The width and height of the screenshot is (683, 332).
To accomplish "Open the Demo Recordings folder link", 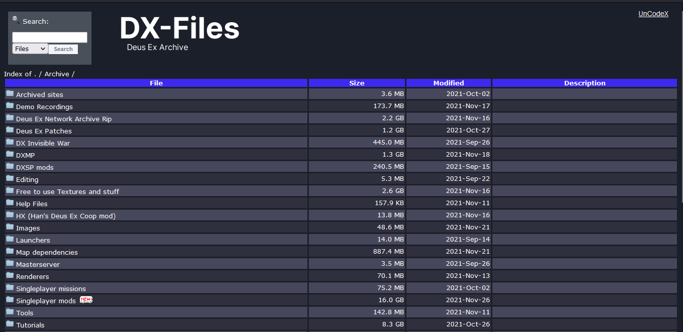I will tap(44, 107).
